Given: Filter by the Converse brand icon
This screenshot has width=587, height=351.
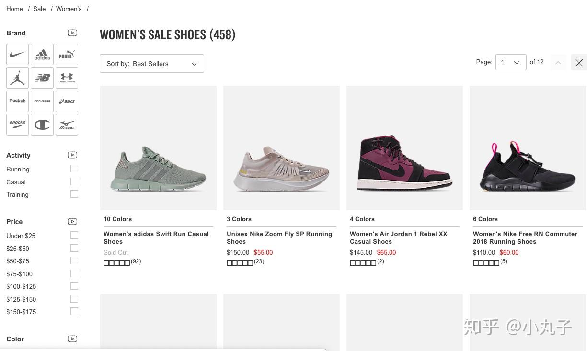Looking at the screenshot, I should 42,101.
